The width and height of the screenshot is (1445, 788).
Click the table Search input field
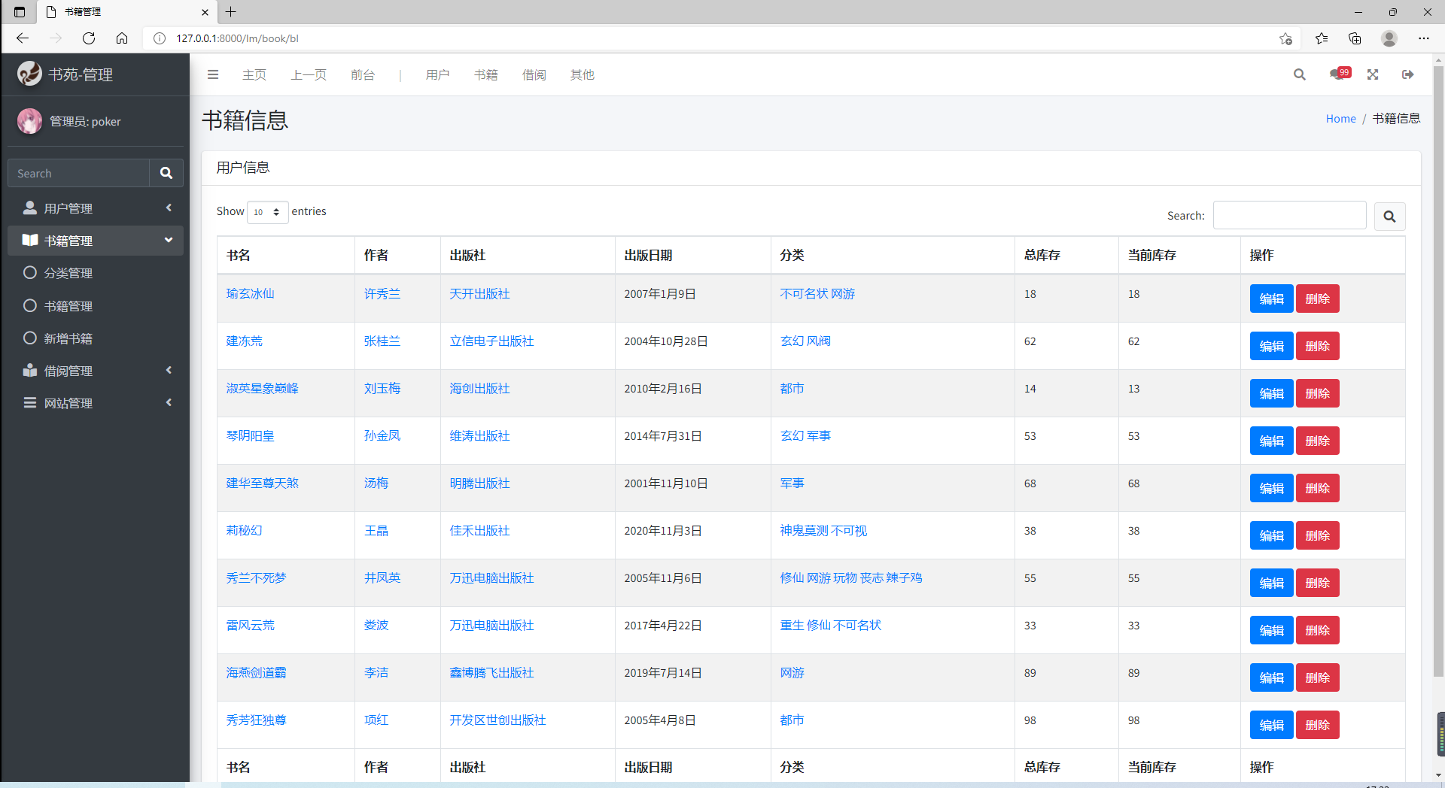[1289, 215]
